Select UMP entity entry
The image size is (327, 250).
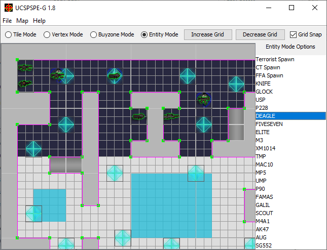tap(290, 181)
